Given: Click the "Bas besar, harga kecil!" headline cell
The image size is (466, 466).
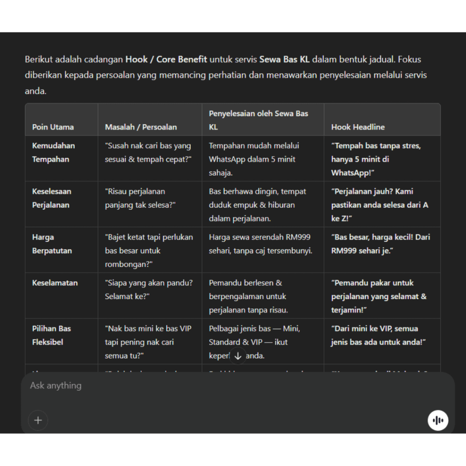Looking at the screenshot, I should pos(380,244).
